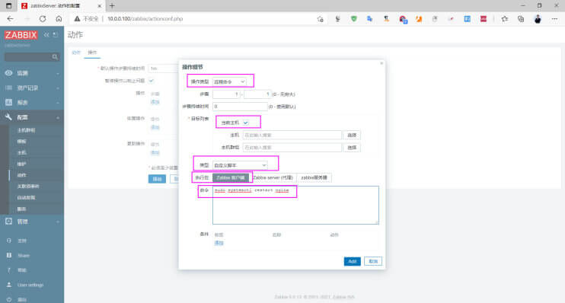Image resolution: width=565 pixels, height=303 pixels.
Task: Focus the sidebar search input field
Action: coord(28,57)
